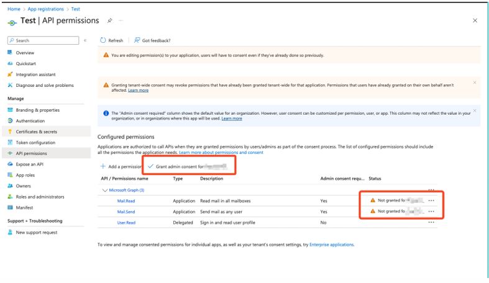The height and width of the screenshot is (283, 489).
Task: Dismiss the Admin consent required info banner
Action: point(474,110)
